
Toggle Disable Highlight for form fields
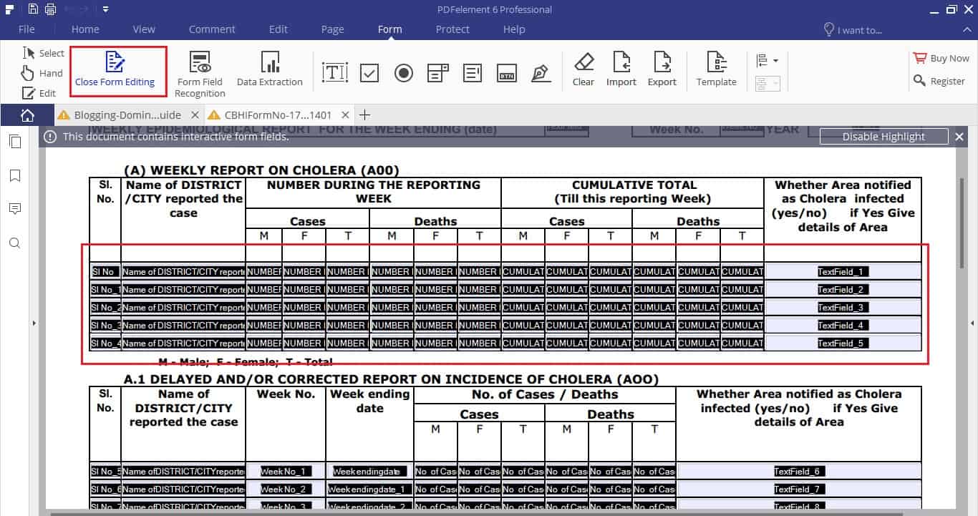tap(883, 137)
